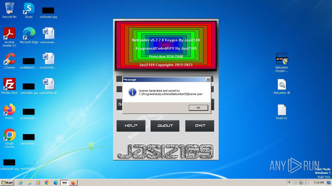Open Microsoft Edge desktop shortcut

click(29, 36)
